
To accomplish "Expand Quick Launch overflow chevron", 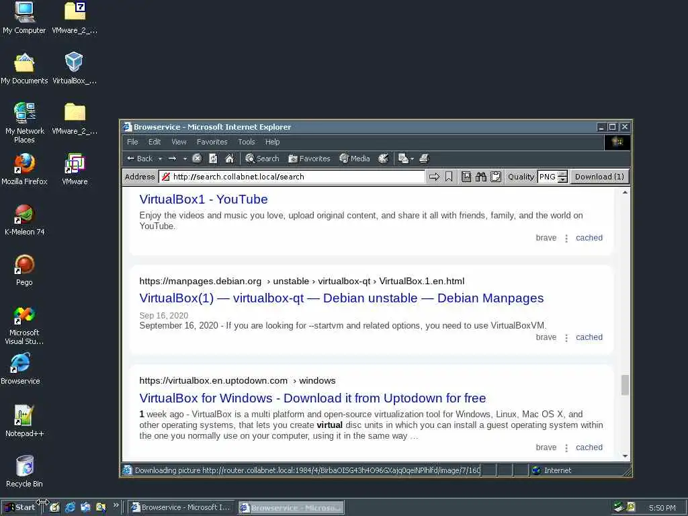I will 116,505.
